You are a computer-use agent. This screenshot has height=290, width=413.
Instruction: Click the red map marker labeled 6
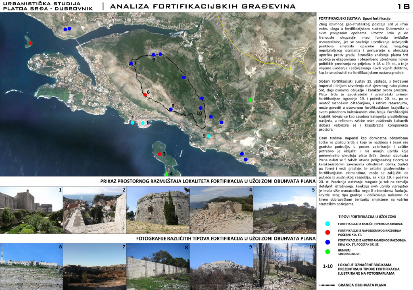click(x=145, y=95)
